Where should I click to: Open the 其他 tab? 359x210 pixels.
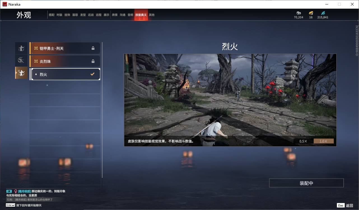pos(151,15)
